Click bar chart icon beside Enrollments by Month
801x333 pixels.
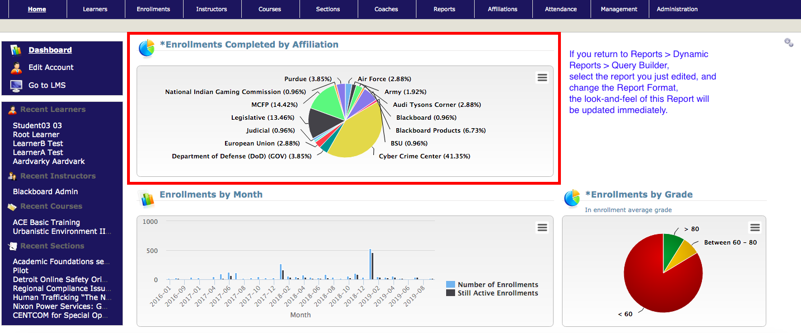click(147, 198)
